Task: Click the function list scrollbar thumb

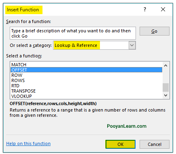Action: coord(166,87)
